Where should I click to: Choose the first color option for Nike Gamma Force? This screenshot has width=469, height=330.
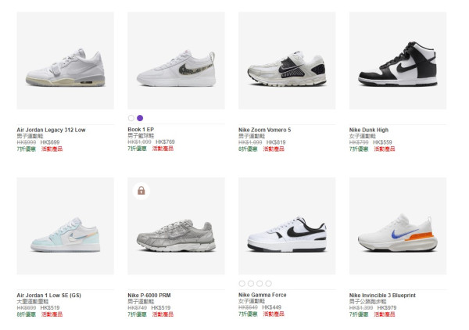[242, 283]
